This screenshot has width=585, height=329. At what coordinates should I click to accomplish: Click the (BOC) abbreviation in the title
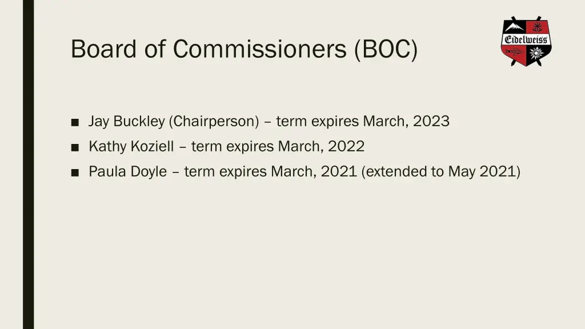pos(386,49)
